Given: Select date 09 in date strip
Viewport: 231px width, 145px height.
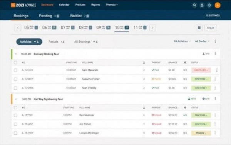Looking at the screenshot, I should pos(104,28).
